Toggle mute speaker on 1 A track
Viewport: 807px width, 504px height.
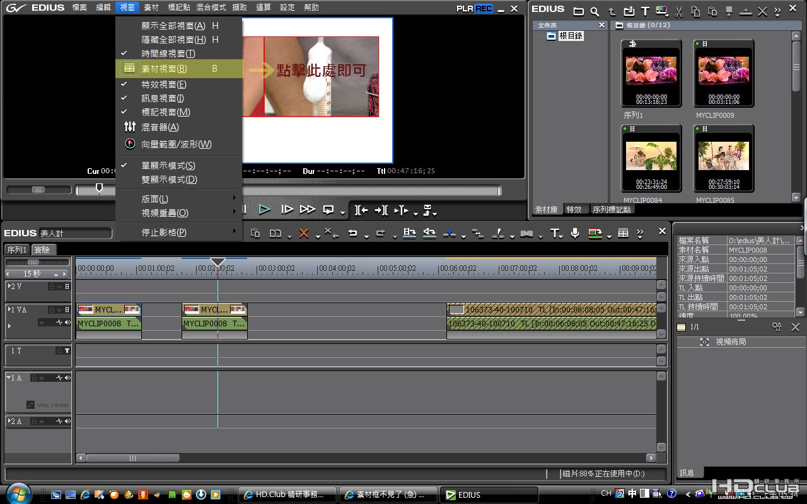[x=67, y=378]
